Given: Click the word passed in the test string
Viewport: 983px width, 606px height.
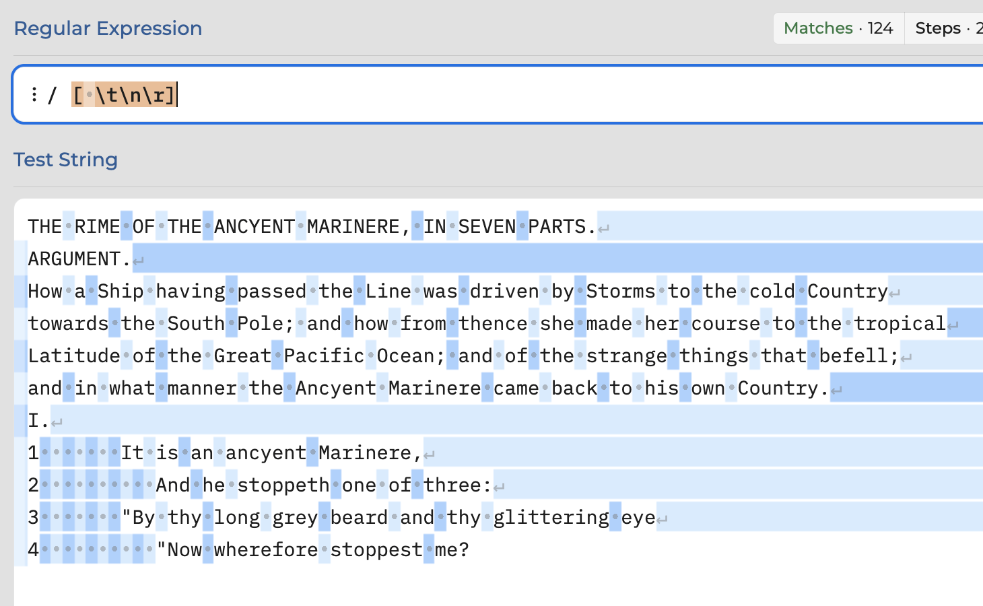Looking at the screenshot, I should pos(272,291).
